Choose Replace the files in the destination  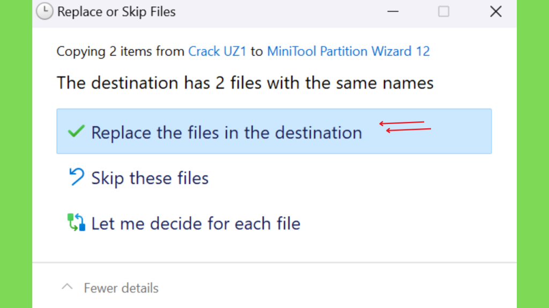click(274, 132)
